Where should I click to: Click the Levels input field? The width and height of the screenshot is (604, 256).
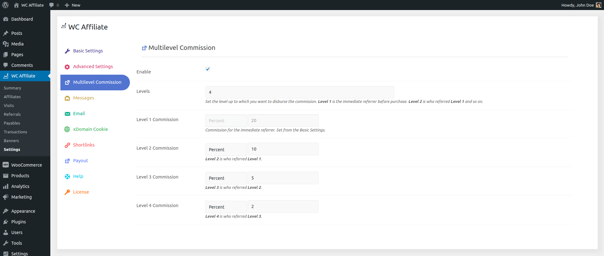[x=299, y=92]
